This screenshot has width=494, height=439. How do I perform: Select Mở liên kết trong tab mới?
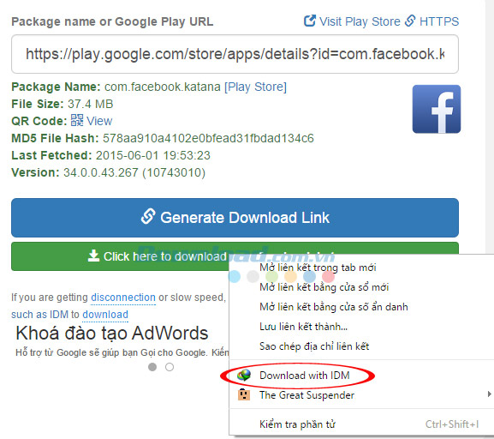[318, 268]
